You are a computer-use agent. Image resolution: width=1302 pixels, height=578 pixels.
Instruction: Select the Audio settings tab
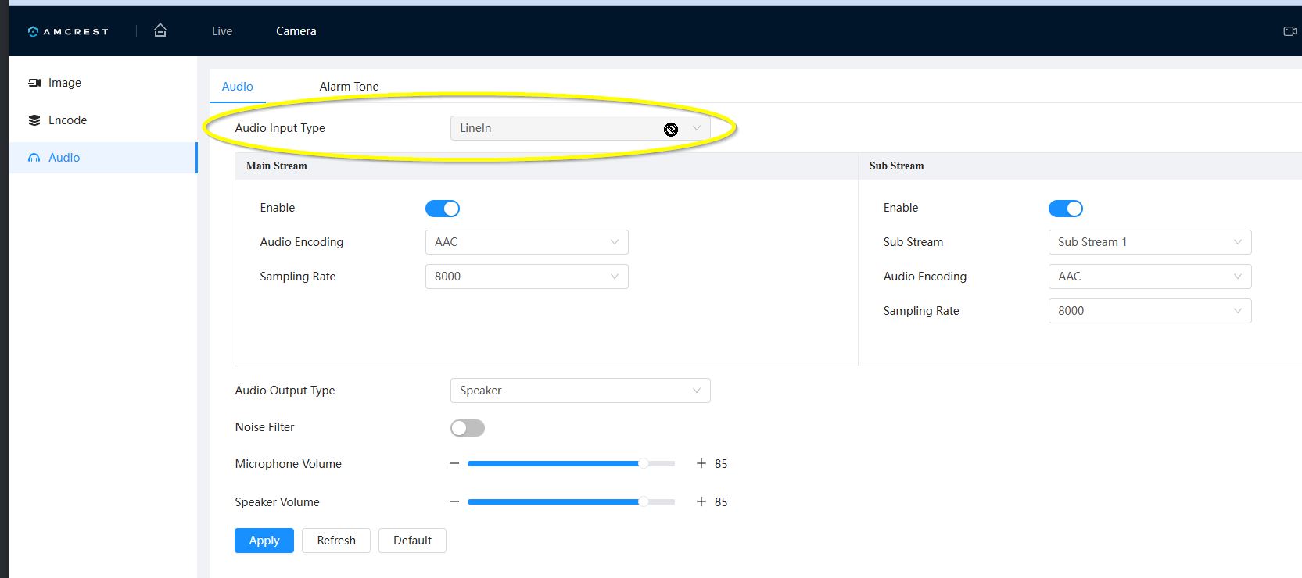[238, 87]
